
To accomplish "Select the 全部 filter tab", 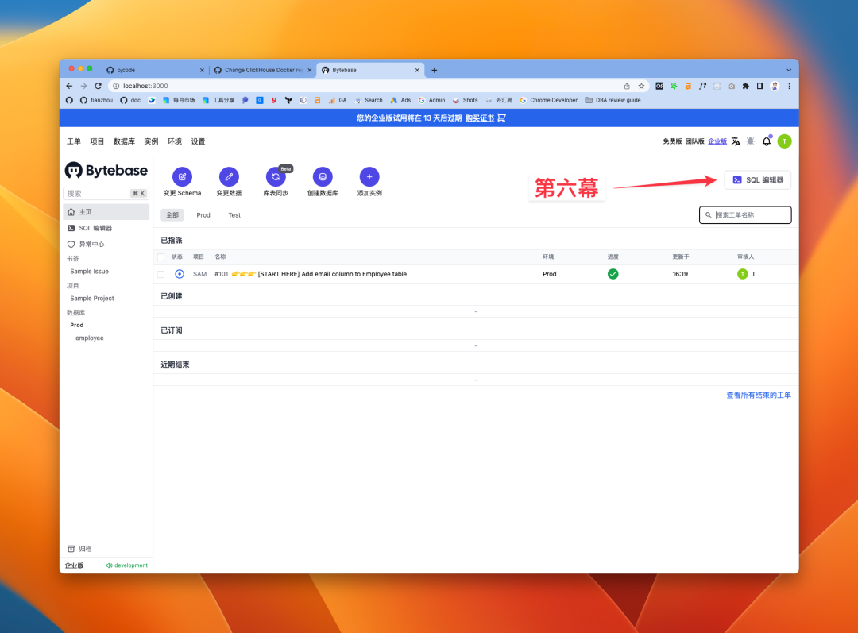I will (x=172, y=215).
